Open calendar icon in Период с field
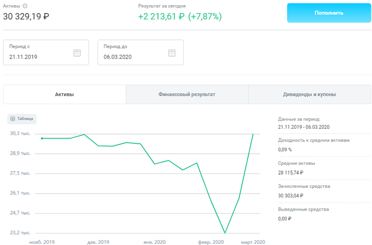372x245 pixels. 77,53
